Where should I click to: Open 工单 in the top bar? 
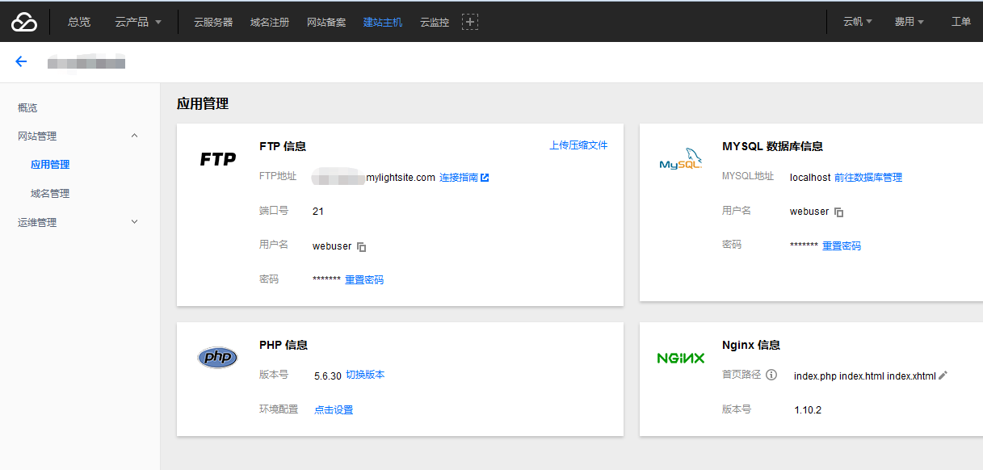click(961, 22)
